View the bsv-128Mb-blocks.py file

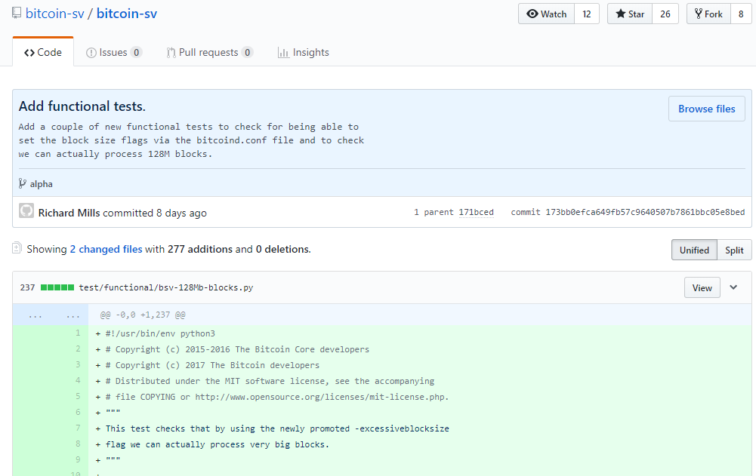[x=702, y=287]
